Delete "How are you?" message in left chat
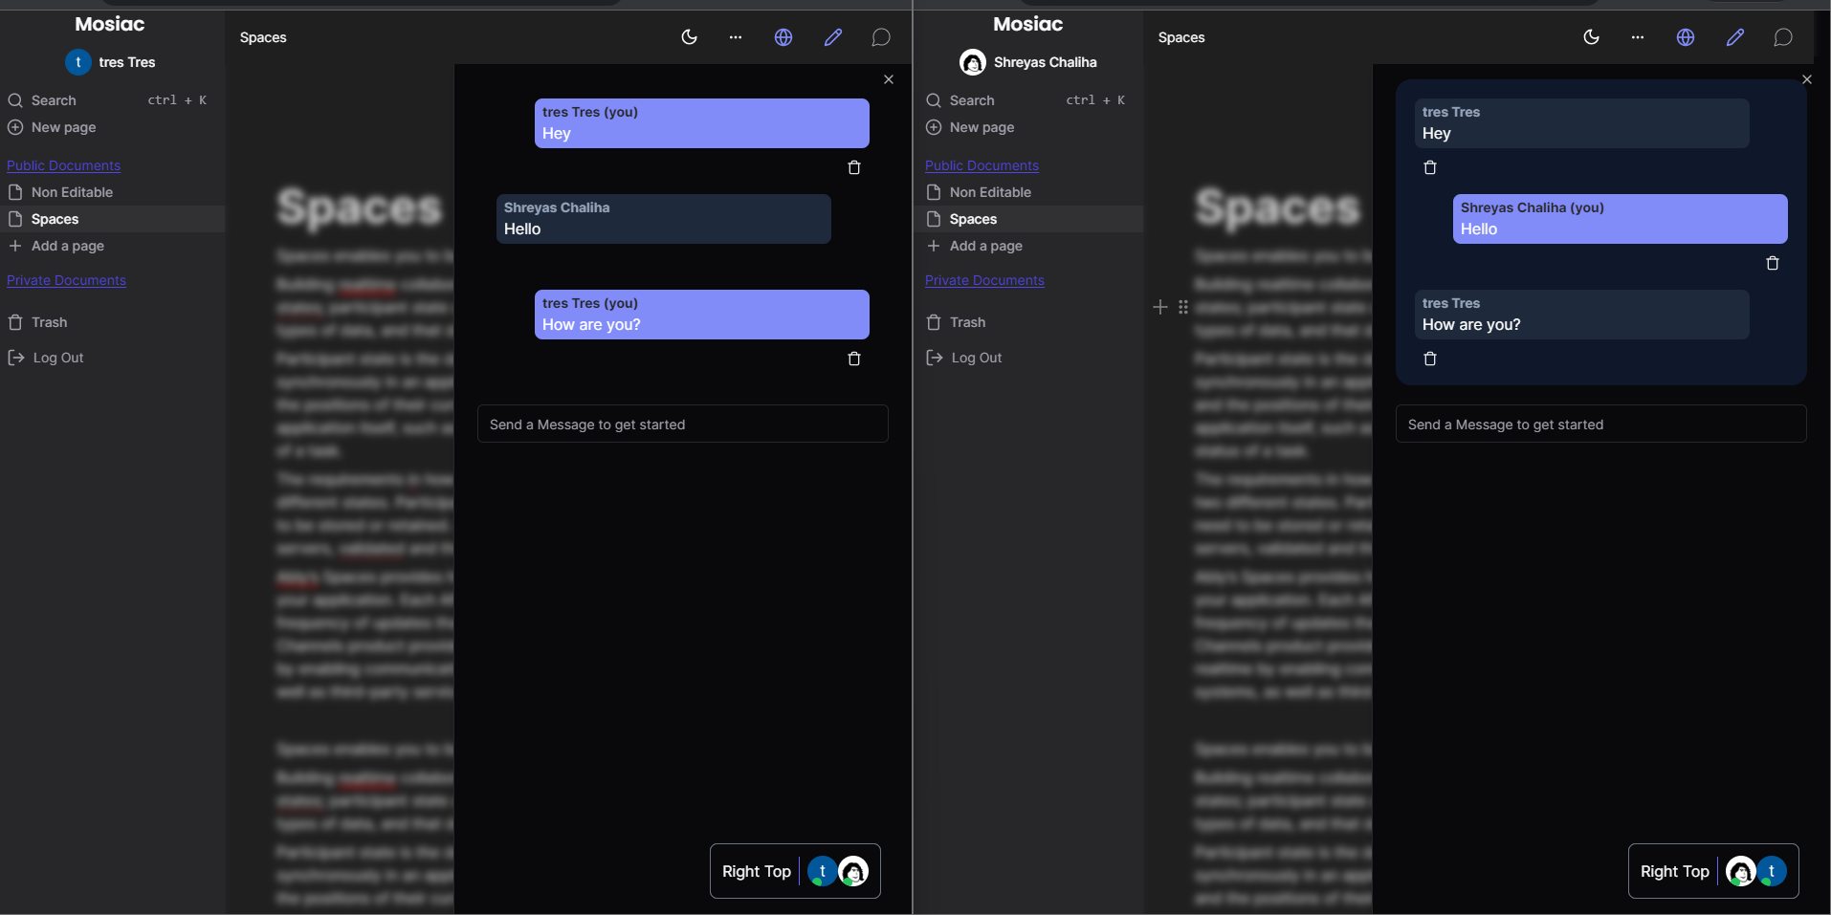The image size is (1831, 915). click(854, 359)
